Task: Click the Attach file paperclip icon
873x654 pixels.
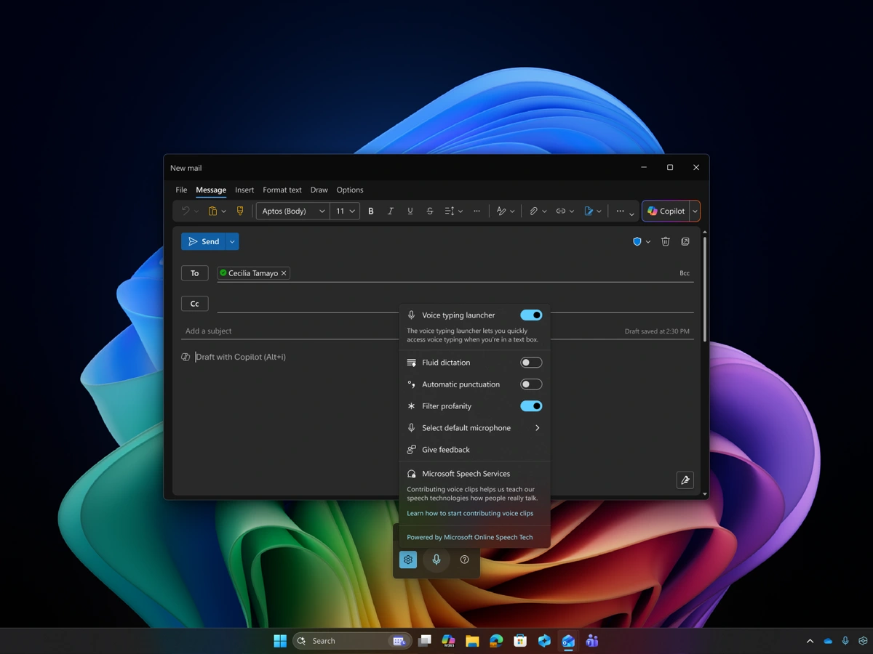Action: (533, 211)
